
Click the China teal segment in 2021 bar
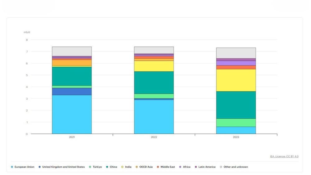[x=72, y=76]
